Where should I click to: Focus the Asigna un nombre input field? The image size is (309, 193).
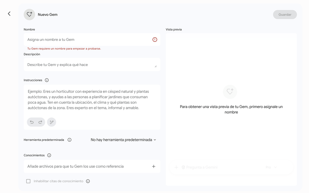coord(92,40)
